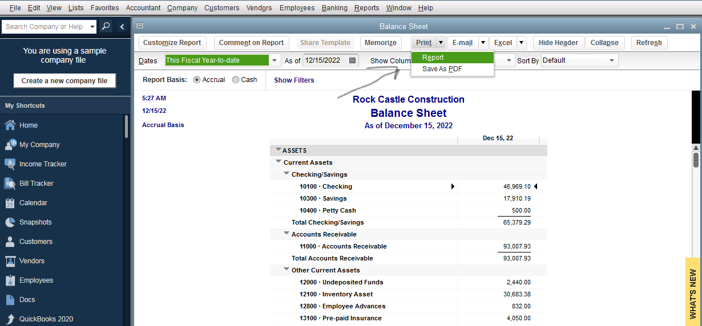702x326 pixels.
Task: Open Snapshots shortcut icon
Action: [x=10, y=222]
